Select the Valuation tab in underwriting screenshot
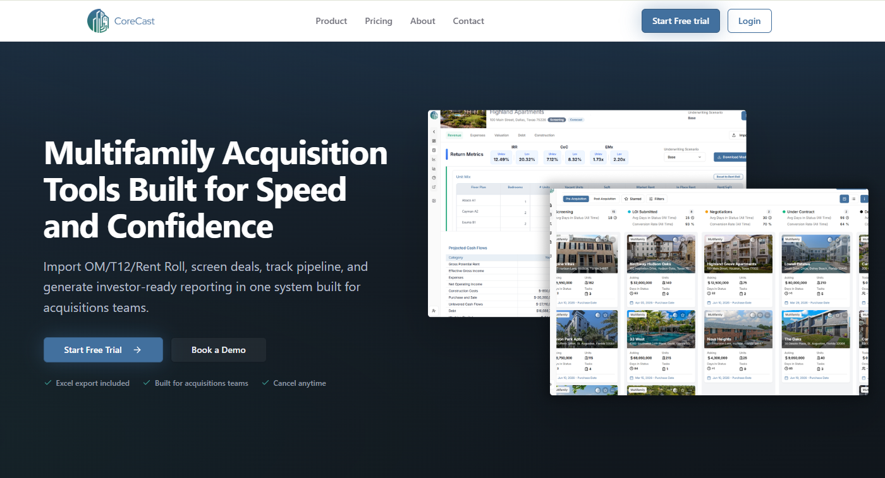Viewport: 885px width, 478px height. 501,135
